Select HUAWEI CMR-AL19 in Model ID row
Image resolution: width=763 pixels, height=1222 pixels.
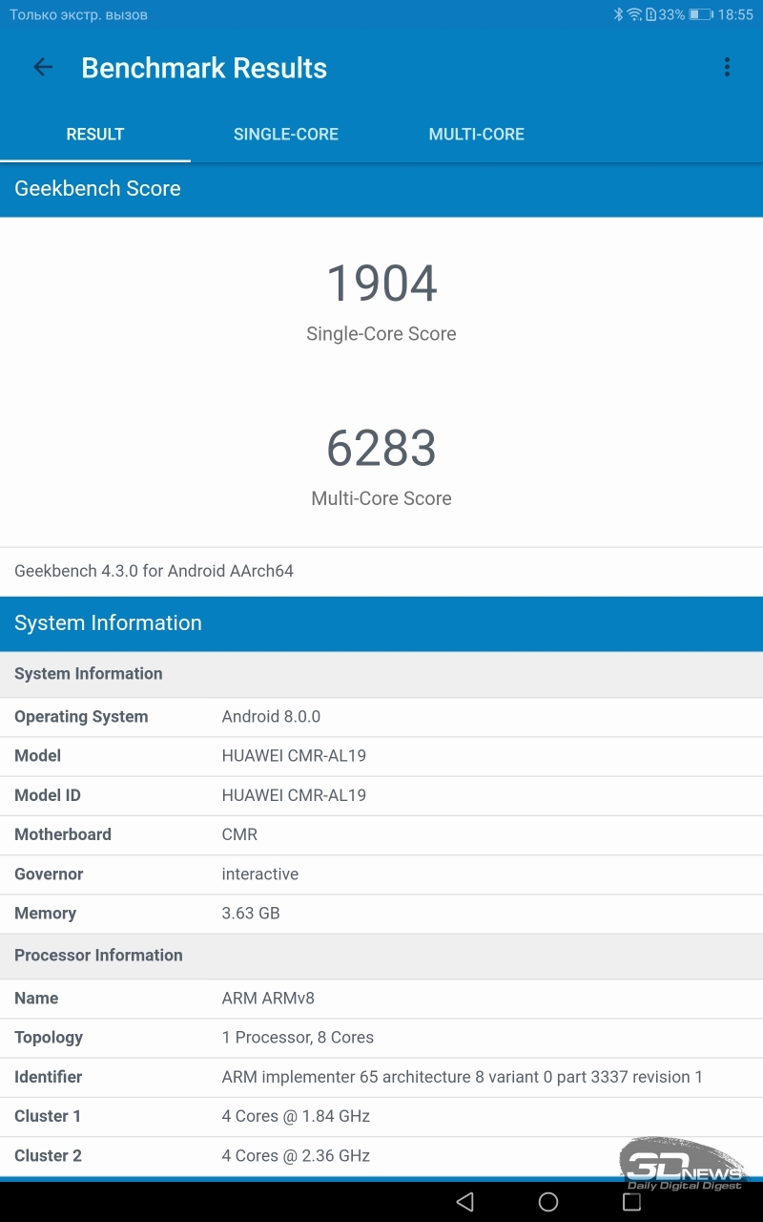(294, 795)
